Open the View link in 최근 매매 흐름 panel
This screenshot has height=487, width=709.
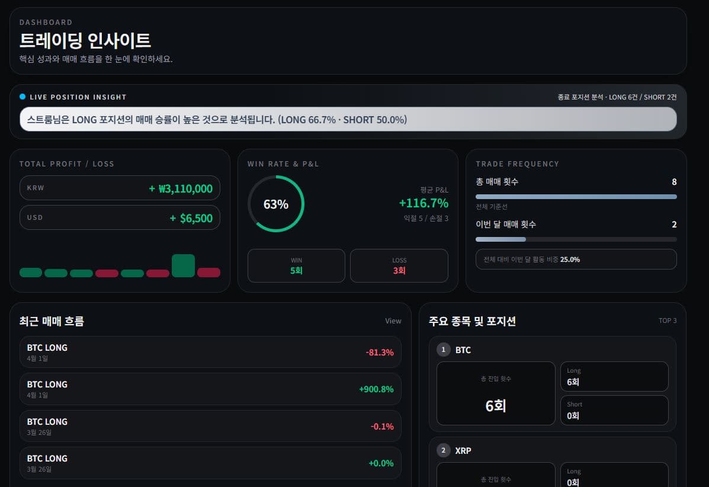(x=393, y=321)
